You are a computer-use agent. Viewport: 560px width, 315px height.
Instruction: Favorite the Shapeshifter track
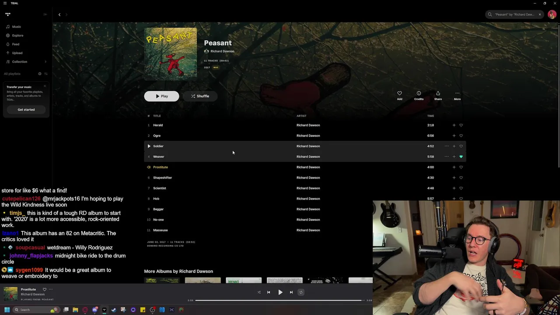[x=461, y=178]
